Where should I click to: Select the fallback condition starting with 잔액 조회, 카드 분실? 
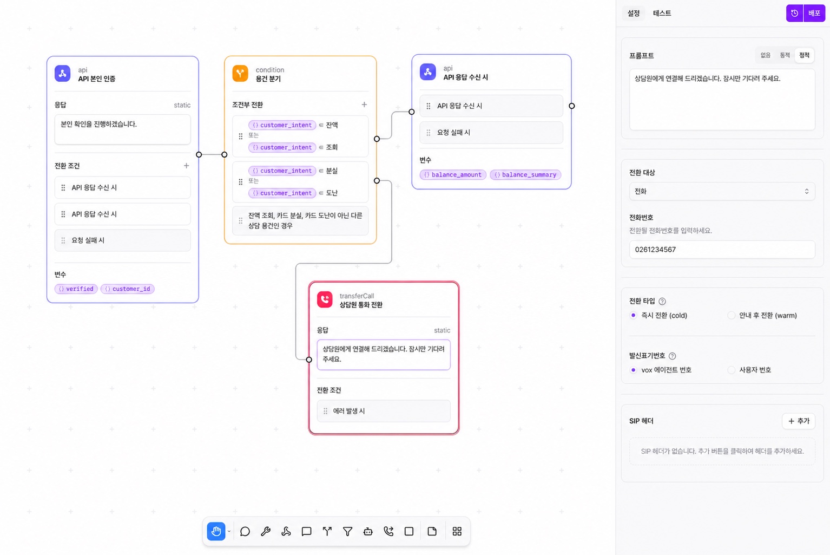(300, 220)
